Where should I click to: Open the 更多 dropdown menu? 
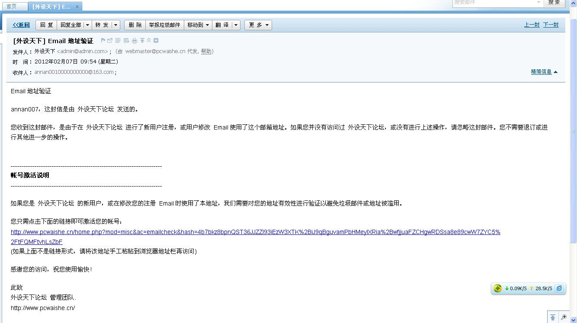tap(258, 25)
